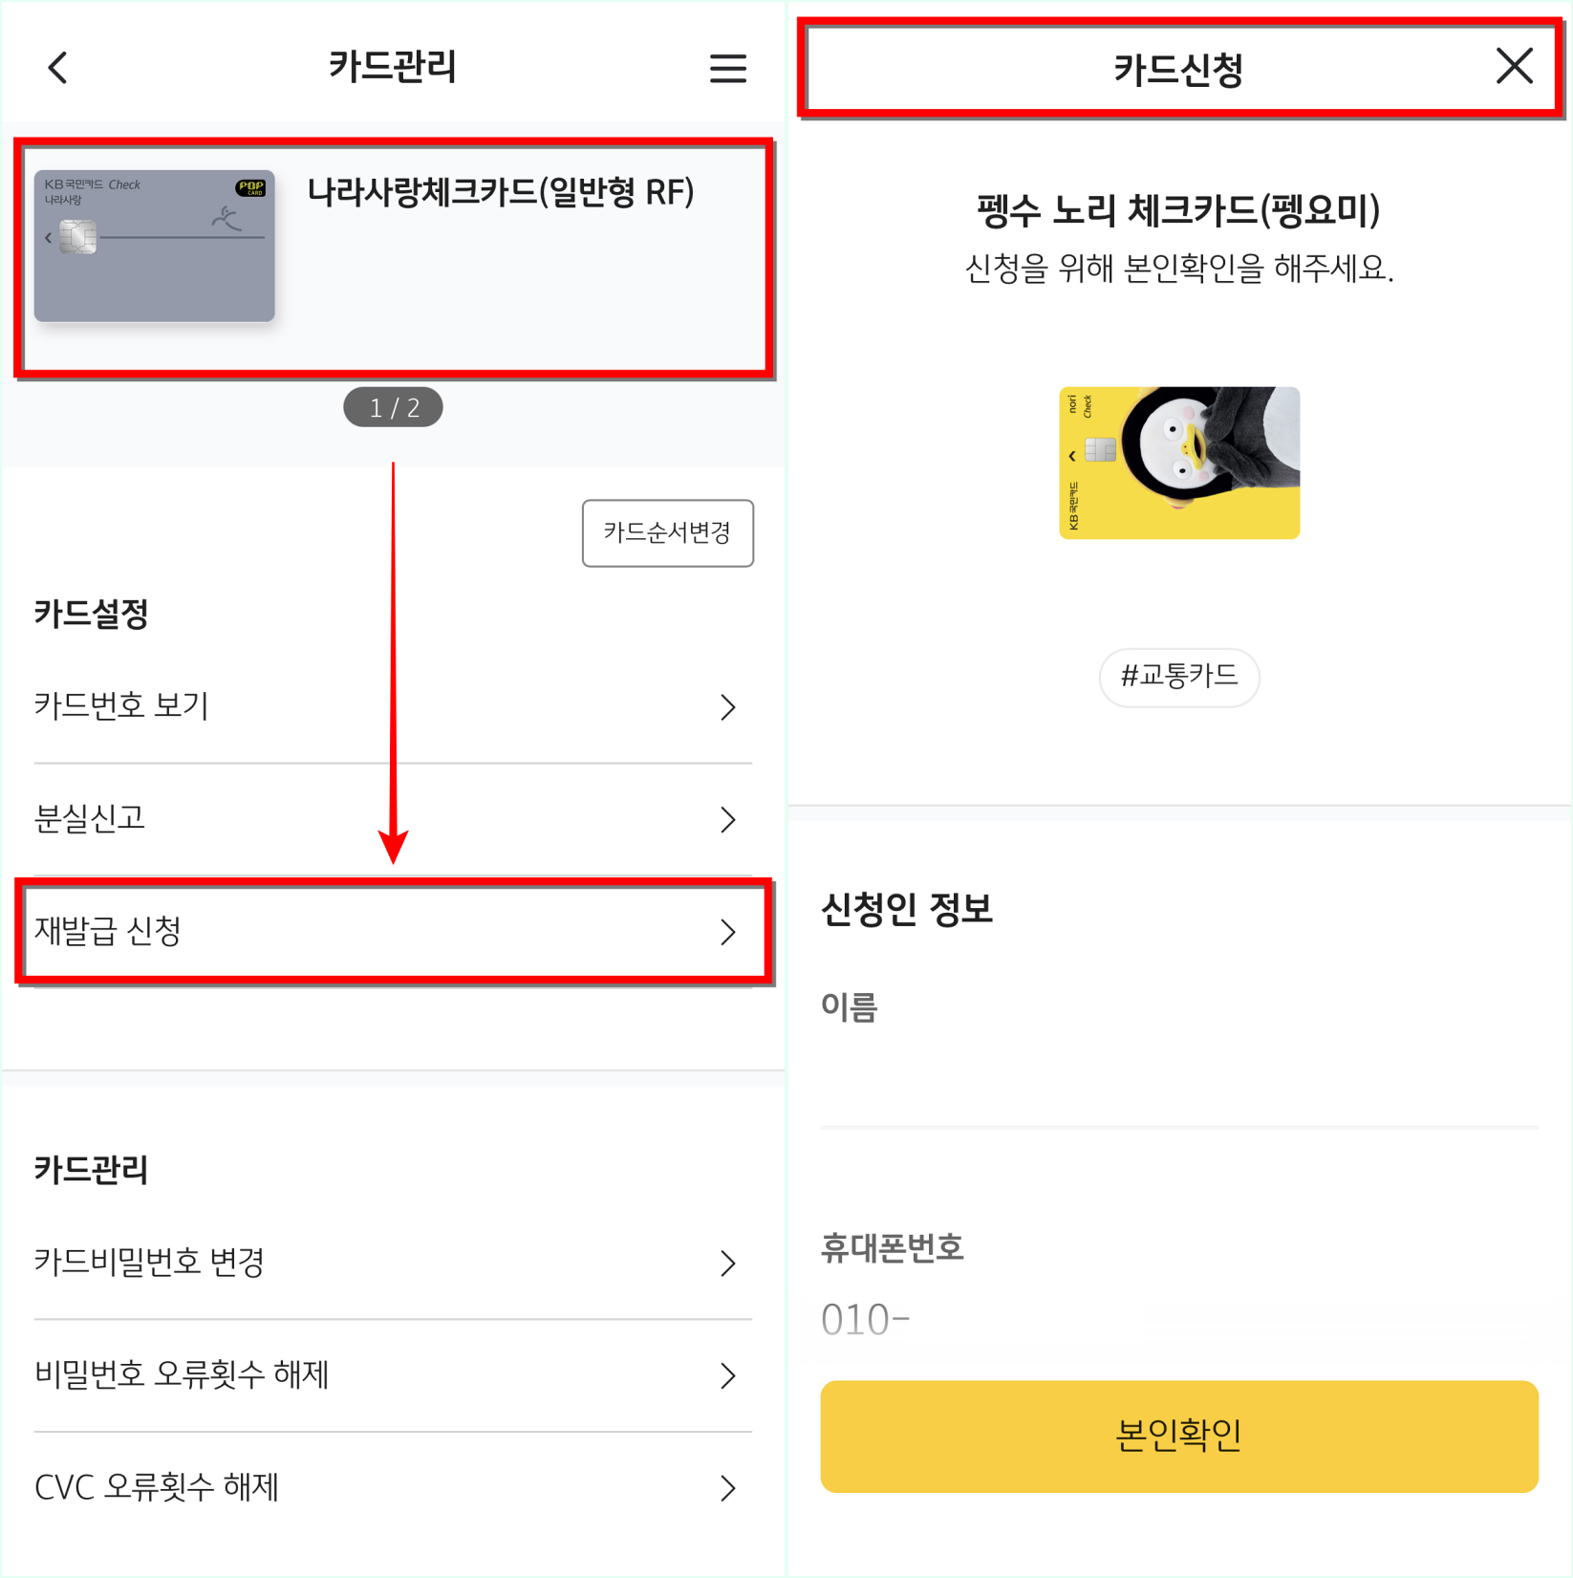Toggle selection of 재발급 신청 highlighted row

tap(394, 932)
